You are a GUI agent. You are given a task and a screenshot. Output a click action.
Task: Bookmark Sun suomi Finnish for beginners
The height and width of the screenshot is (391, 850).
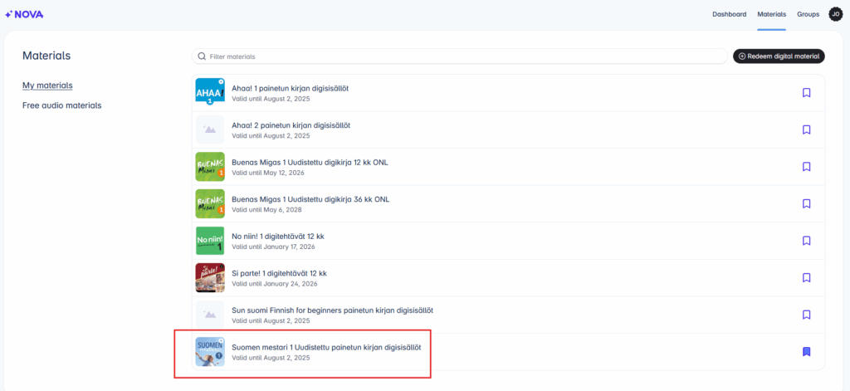tap(806, 315)
